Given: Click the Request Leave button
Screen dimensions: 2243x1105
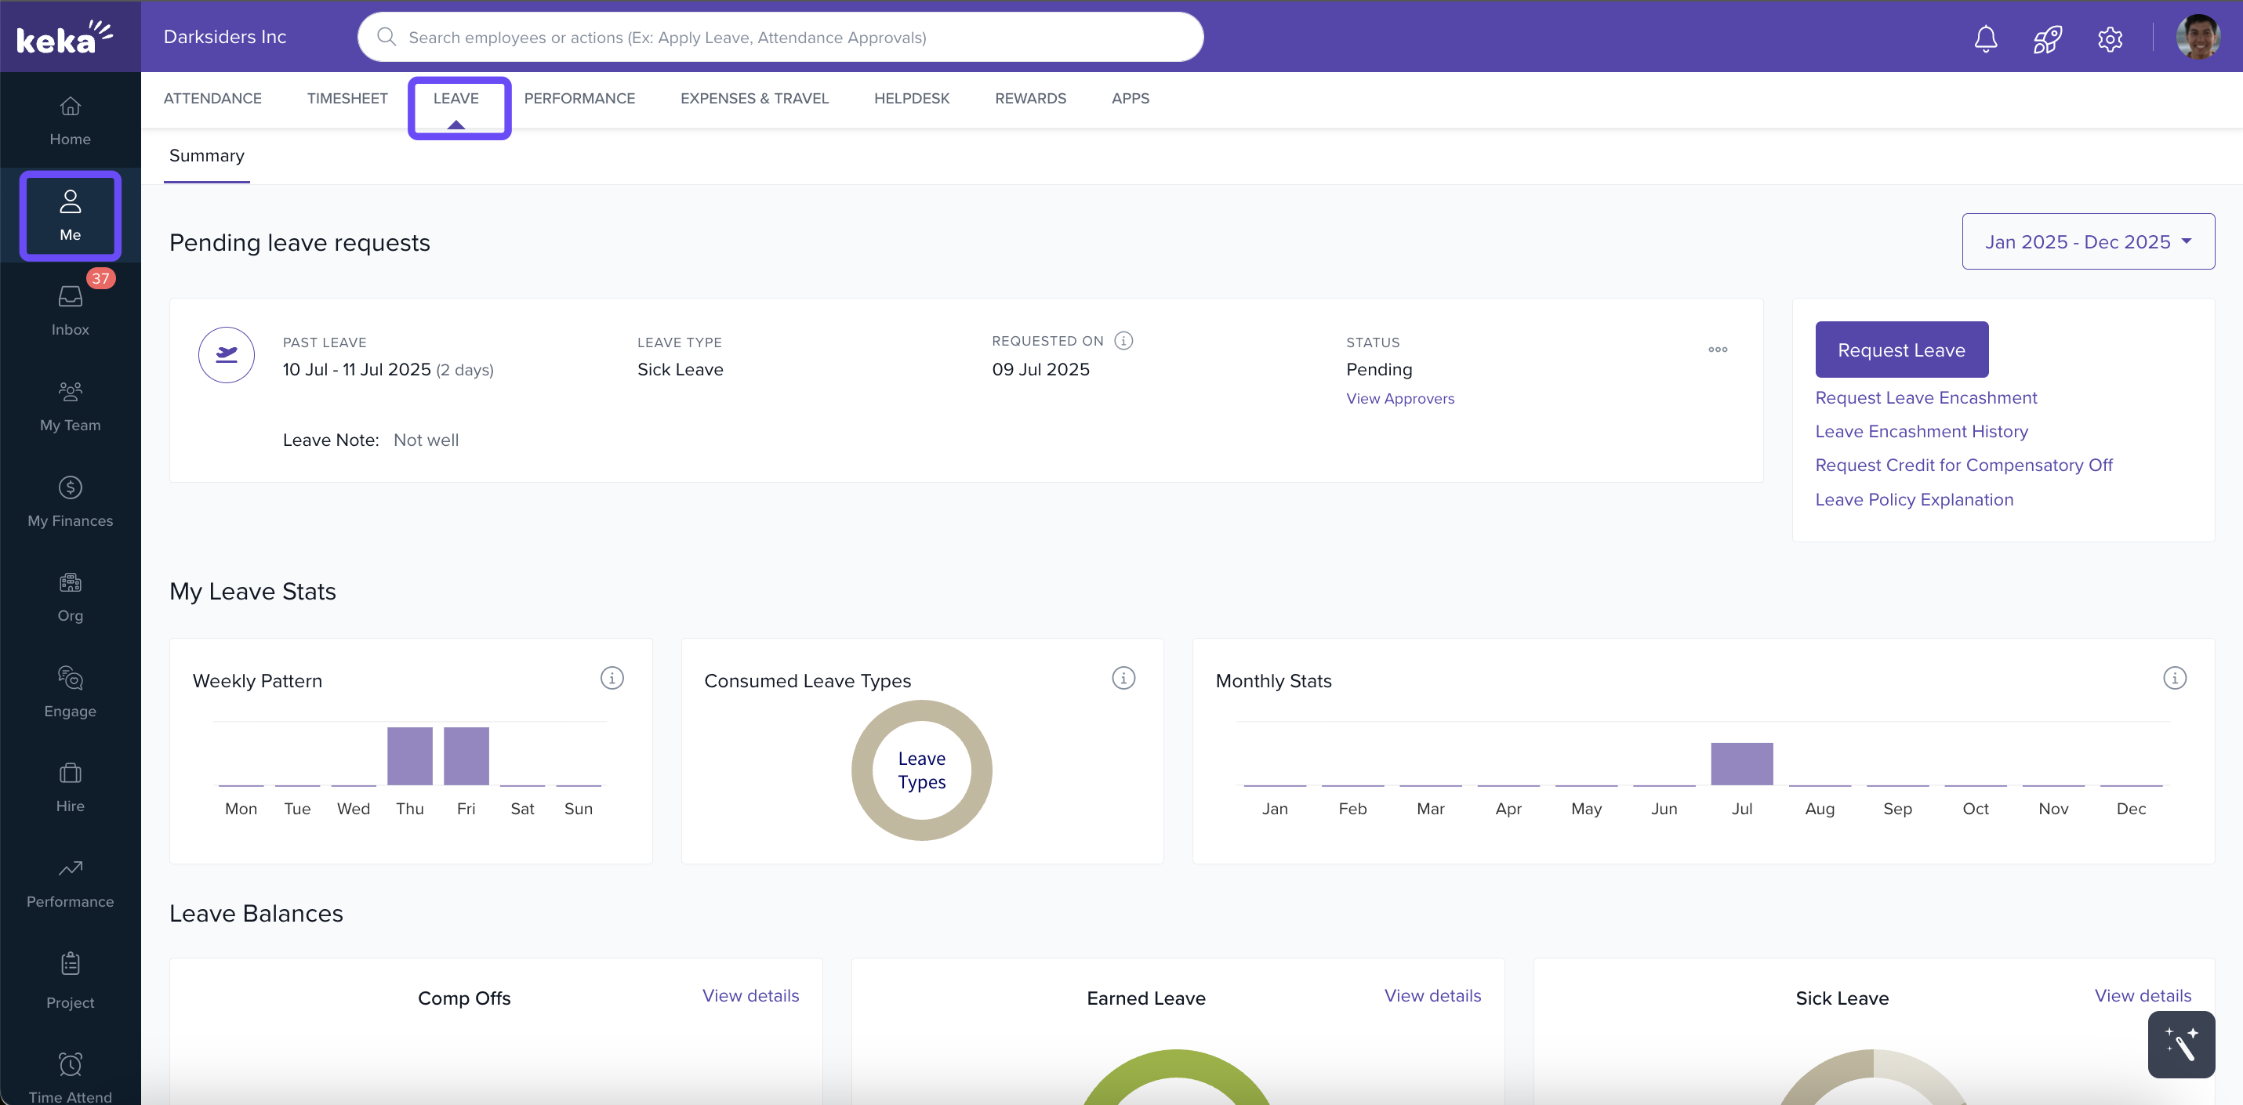Looking at the screenshot, I should (1901, 350).
